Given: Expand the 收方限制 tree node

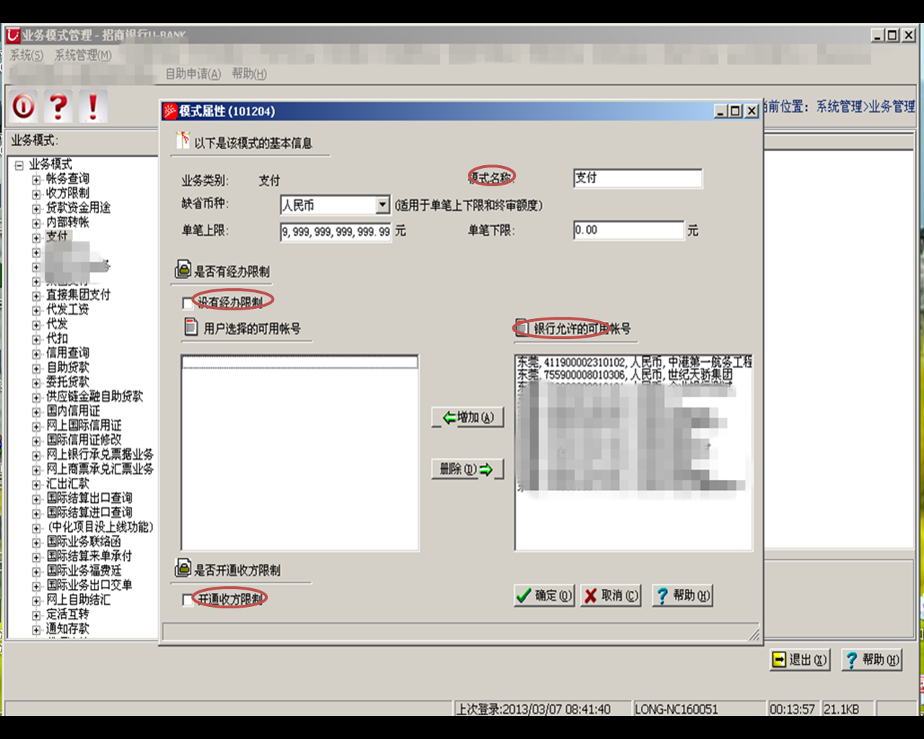Looking at the screenshot, I should (x=36, y=194).
